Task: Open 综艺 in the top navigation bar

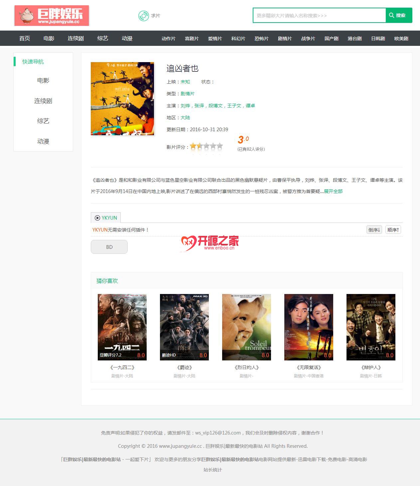Action: pyautogui.click(x=103, y=38)
